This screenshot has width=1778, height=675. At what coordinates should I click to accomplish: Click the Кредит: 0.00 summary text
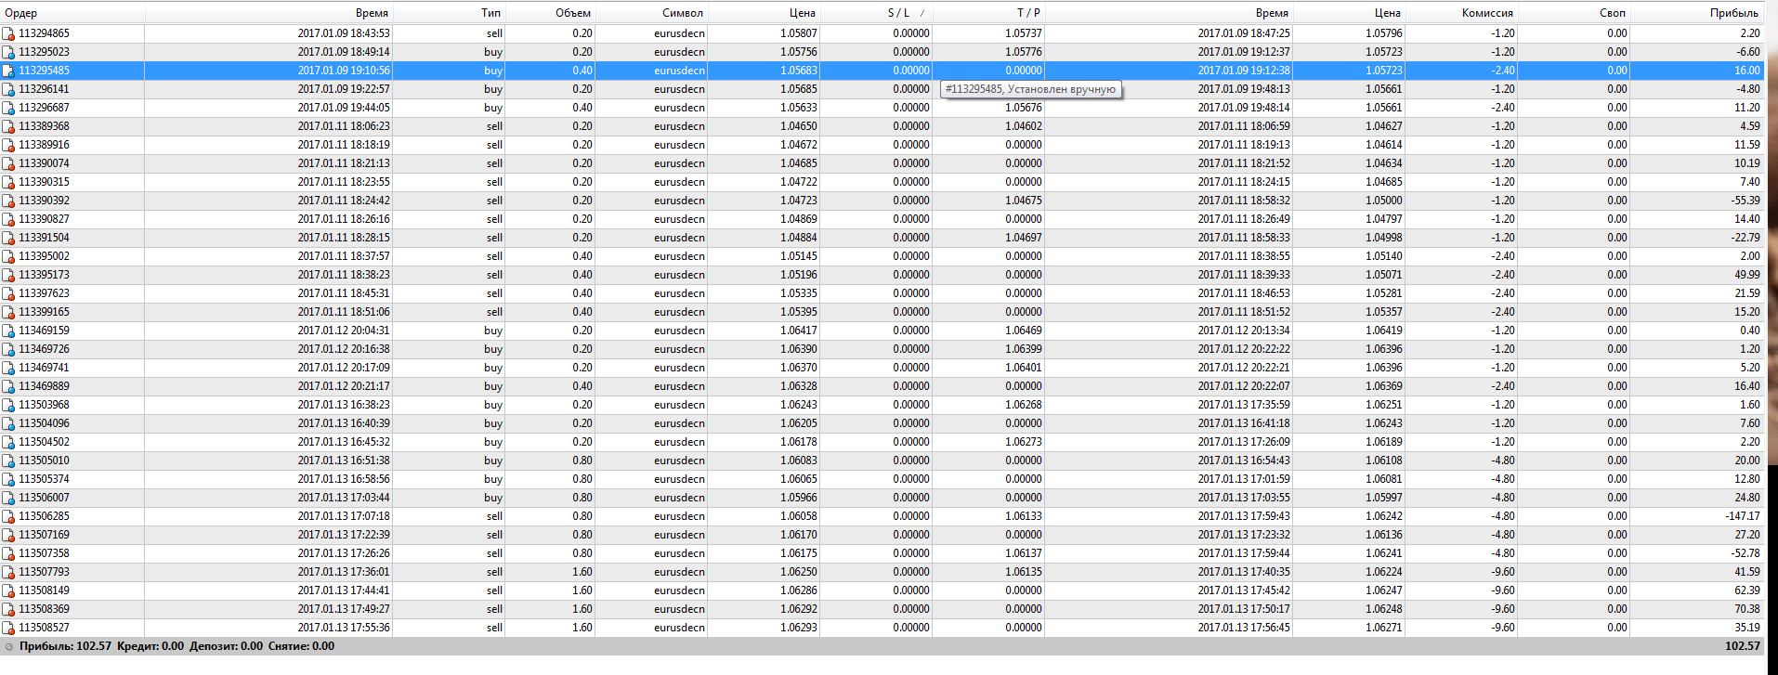pos(150,646)
